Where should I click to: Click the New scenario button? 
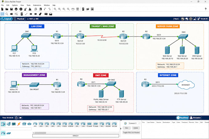coord(127,128)
